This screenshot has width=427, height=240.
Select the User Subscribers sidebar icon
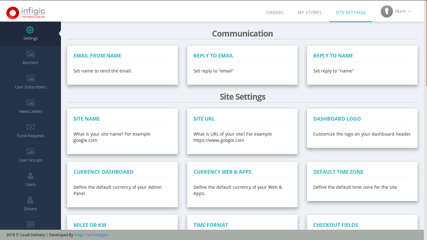[30, 78]
